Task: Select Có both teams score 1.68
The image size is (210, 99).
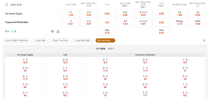Action: pyautogui.click(x=180, y=14)
